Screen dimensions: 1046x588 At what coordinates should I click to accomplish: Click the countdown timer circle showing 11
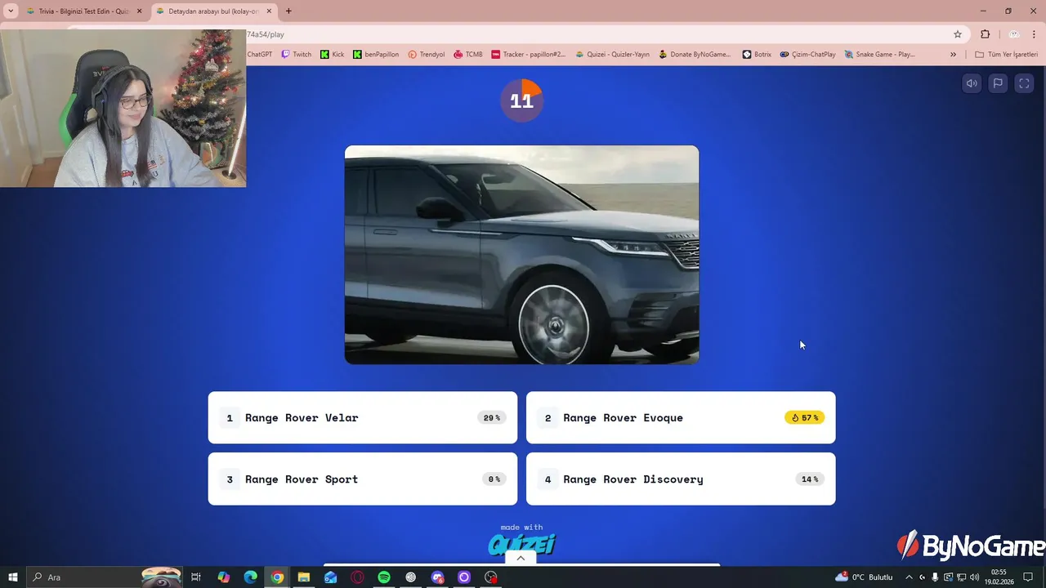click(x=521, y=100)
